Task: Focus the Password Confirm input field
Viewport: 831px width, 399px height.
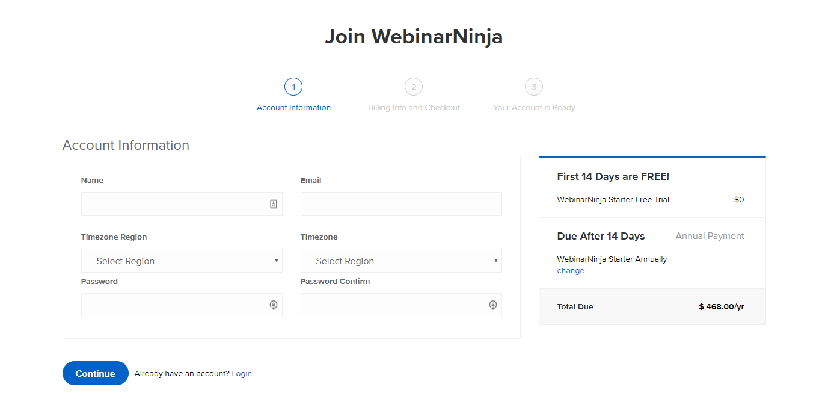Action: tap(394, 305)
